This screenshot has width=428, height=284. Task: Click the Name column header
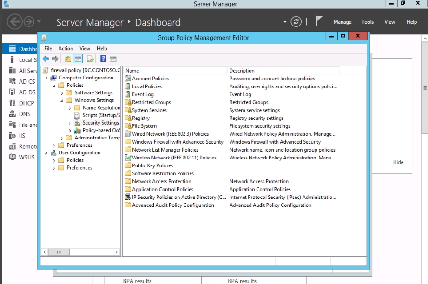(x=175, y=71)
